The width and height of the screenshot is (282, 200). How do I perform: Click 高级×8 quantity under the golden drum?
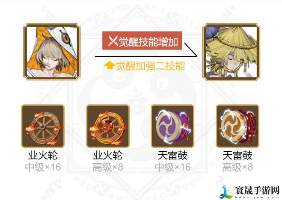tap(237, 167)
